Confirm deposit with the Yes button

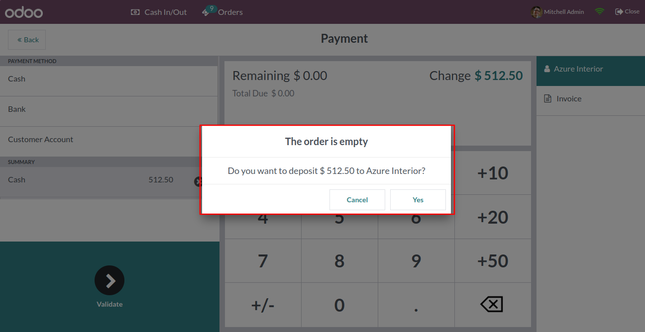tap(418, 200)
